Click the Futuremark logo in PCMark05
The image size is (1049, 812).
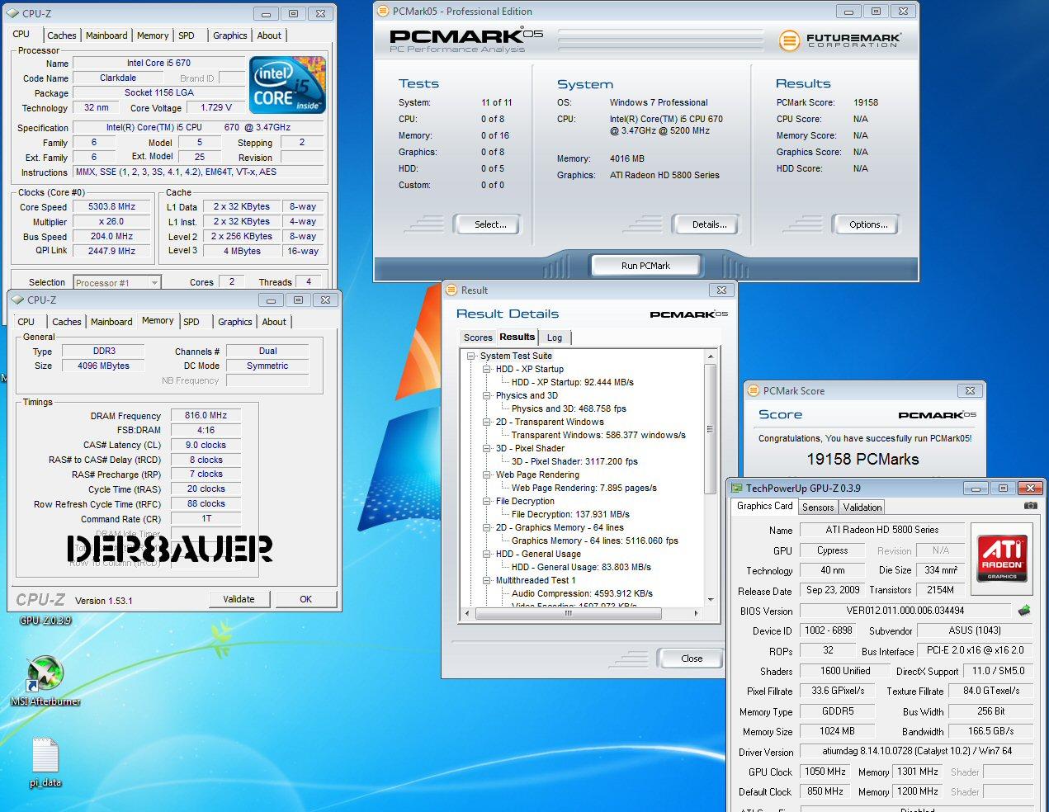click(840, 40)
